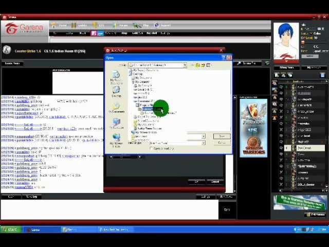The height and width of the screenshot is (247, 329).
Task: Open the Files of type dropdown arrow
Action: (204, 143)
